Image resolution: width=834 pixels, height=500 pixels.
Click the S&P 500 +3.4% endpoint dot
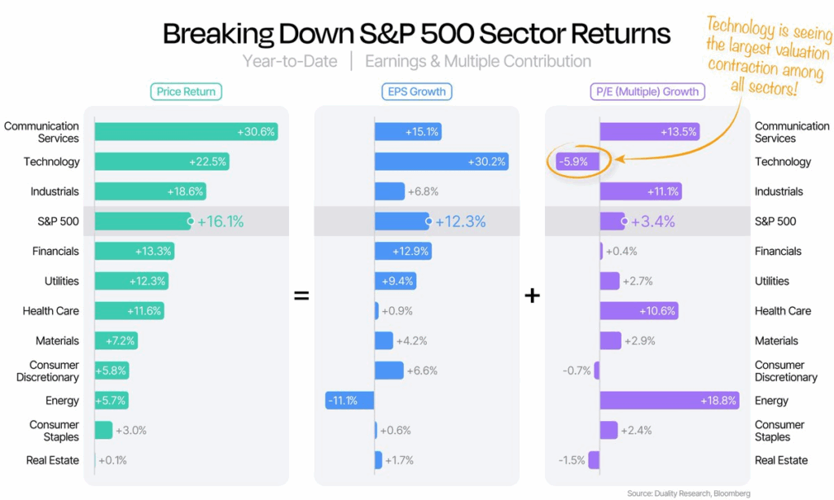click(x=624, y=221)
